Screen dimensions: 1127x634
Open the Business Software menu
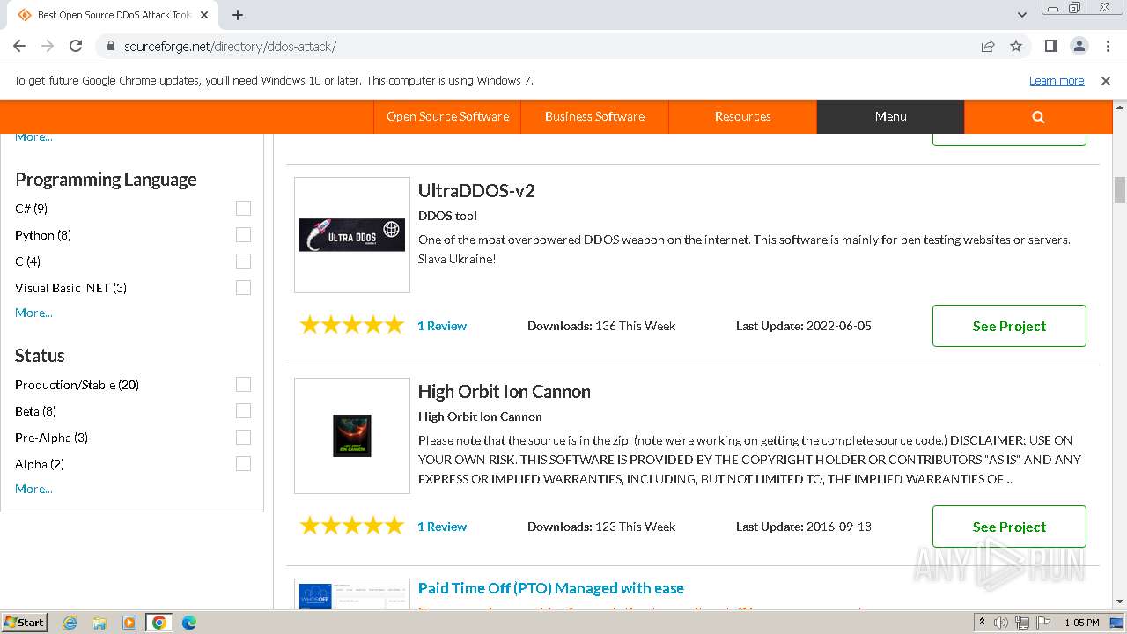coord(594,116)
